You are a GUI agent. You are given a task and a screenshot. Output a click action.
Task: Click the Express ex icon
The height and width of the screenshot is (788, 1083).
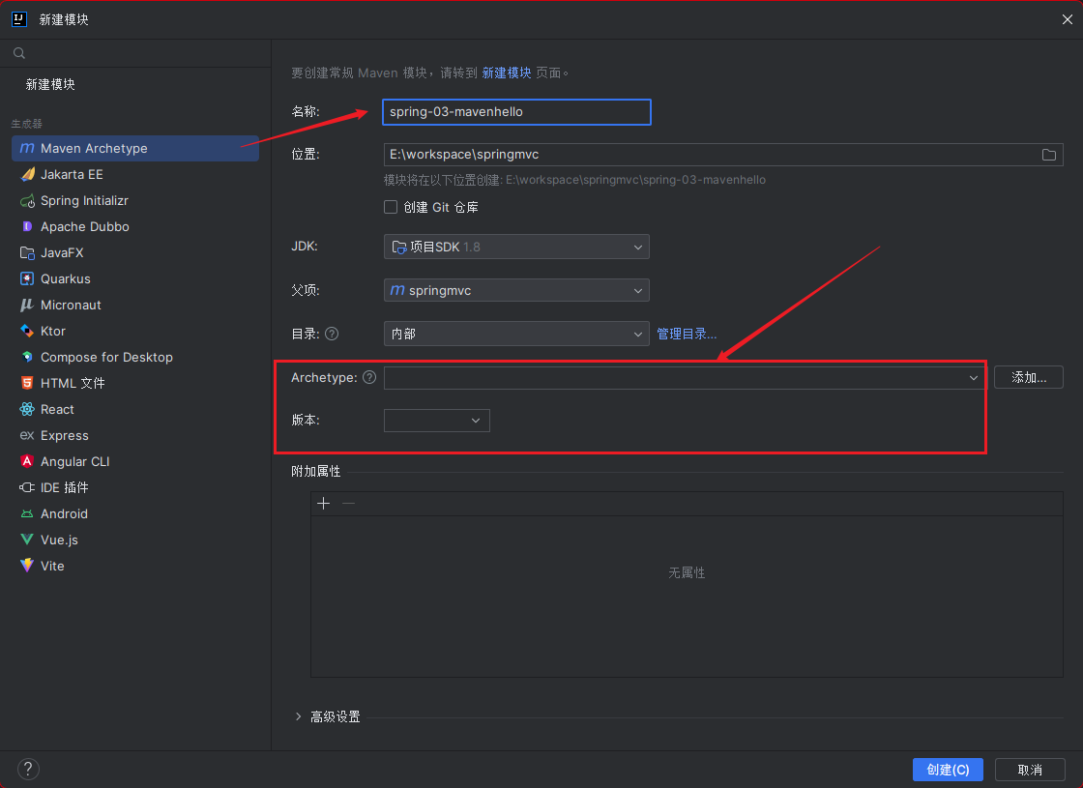point(27,435)
